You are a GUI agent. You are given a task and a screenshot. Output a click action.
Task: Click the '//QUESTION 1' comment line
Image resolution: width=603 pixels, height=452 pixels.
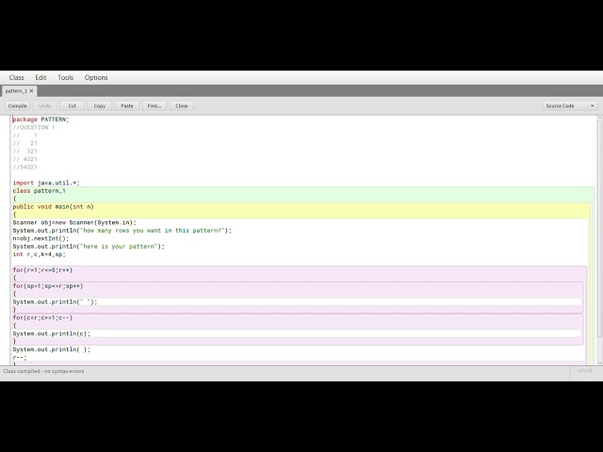pos(34,127)
